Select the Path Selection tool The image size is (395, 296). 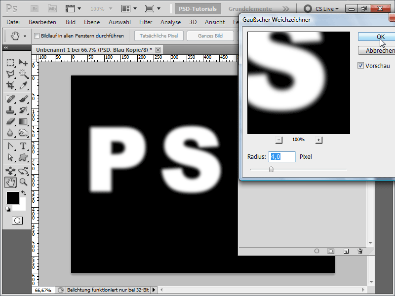point(10,157)
